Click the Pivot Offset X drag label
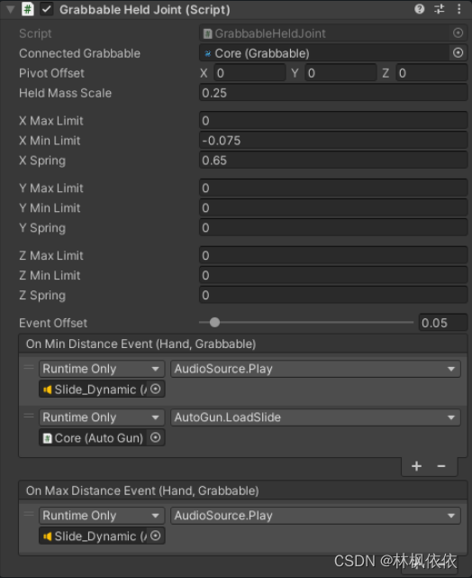472x578 pixels. pos(204,73)
